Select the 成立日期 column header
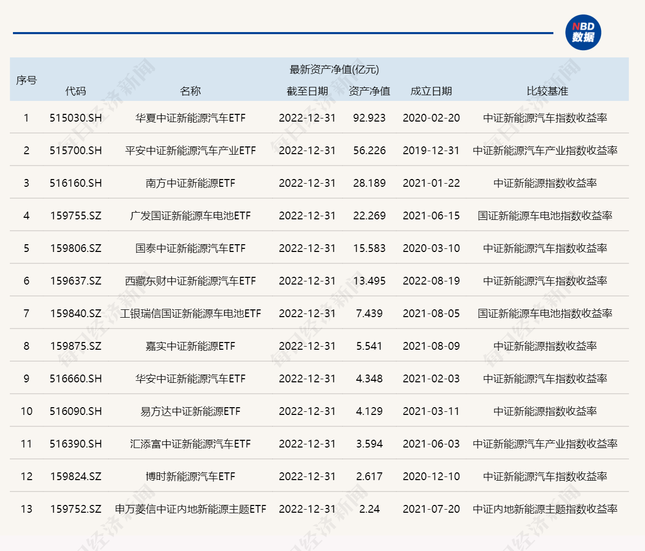This screenshot has width=645, height=551. [x=431, y=91]
